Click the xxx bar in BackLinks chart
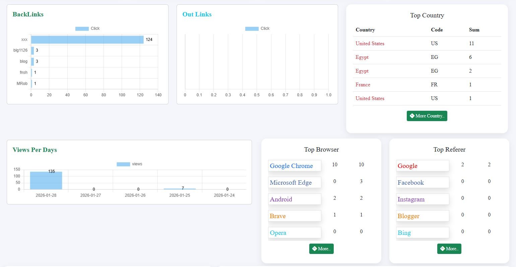 [x=87, y=39]
